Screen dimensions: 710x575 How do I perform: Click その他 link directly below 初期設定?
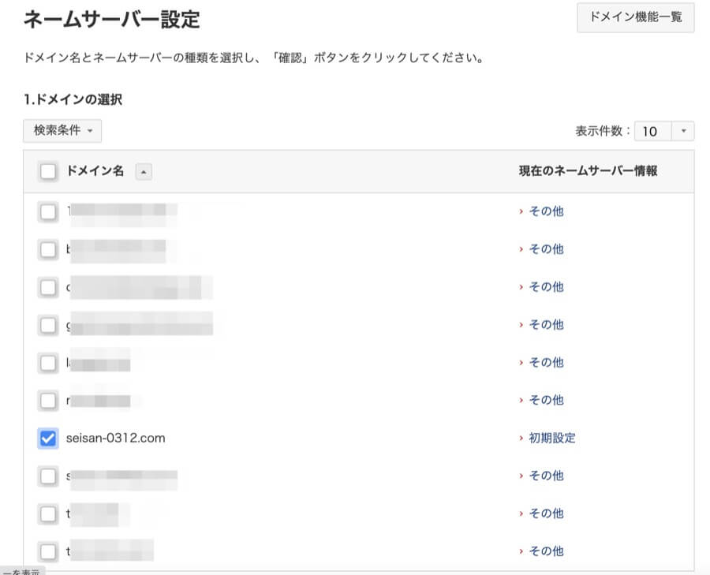546,476
